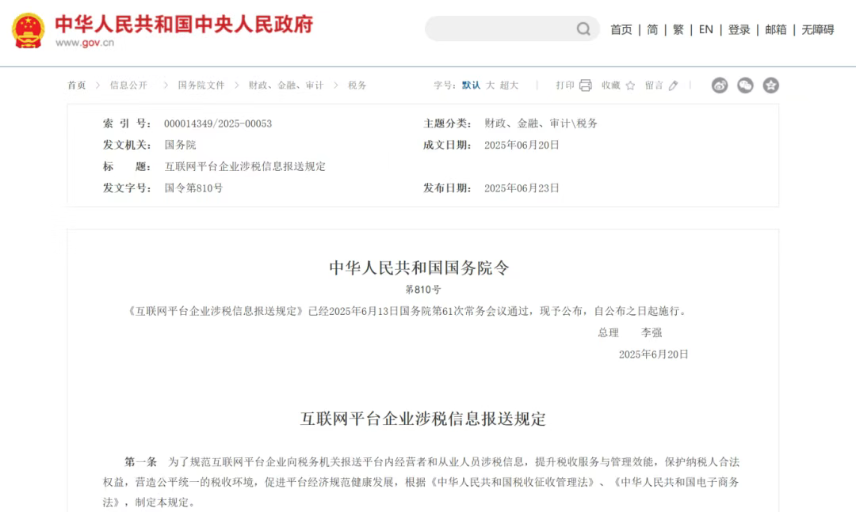The height and width of the screenshot is (512, 856).
Task: Click the pencil icon next to 留言
Action: 674,85
